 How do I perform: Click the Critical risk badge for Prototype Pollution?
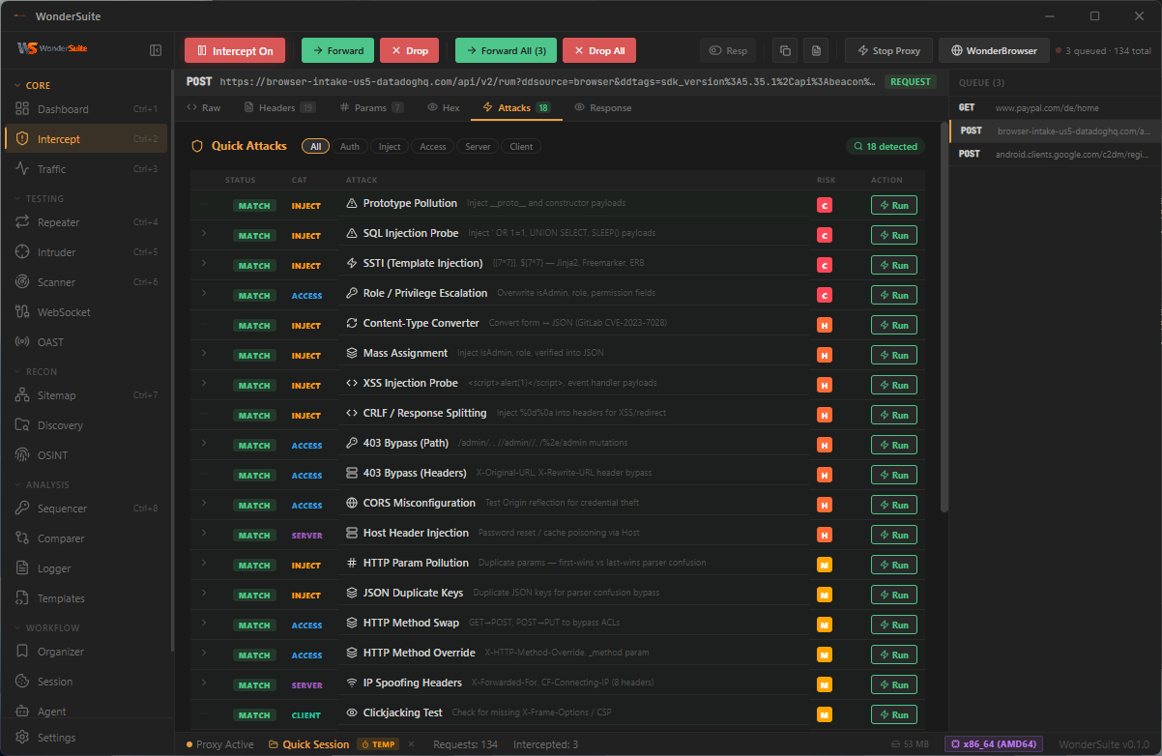(825, 205)
